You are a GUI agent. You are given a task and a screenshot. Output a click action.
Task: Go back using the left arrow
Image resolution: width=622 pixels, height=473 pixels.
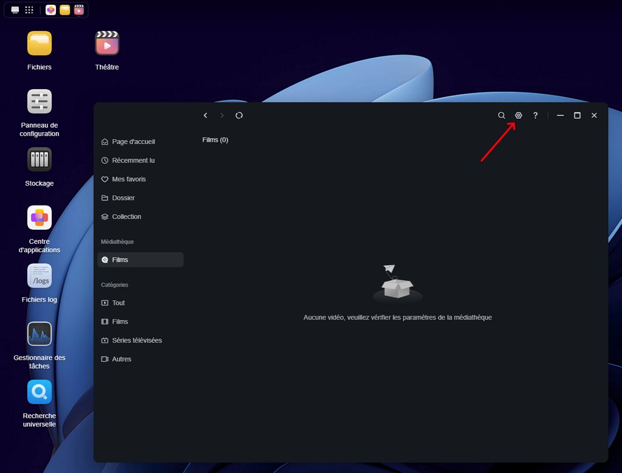pos(205,115)
